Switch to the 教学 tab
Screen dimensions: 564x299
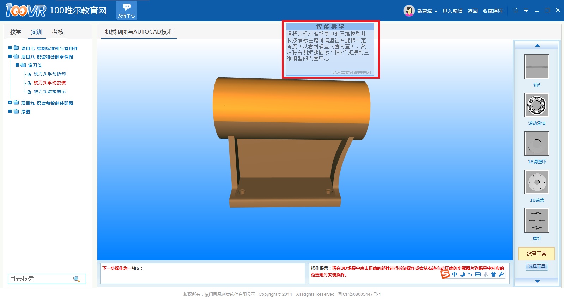pos(16,32)
